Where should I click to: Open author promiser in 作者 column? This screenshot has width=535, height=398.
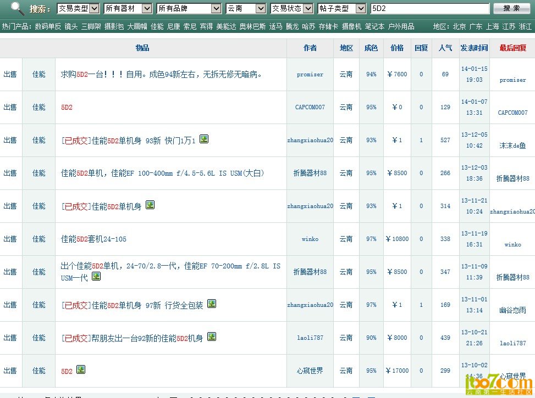pyautogui.click(x=310, y=74)
